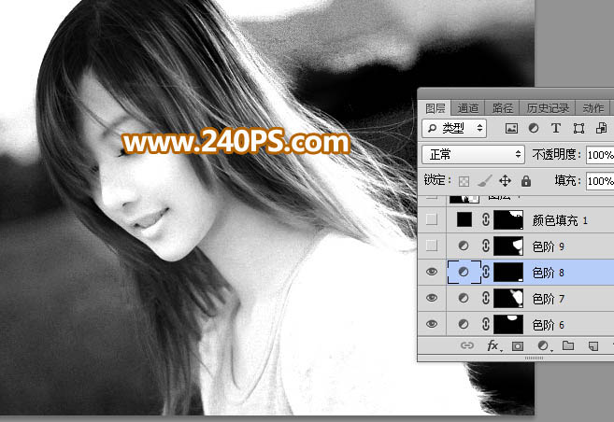The image size is (614, 422).
Task: Filter layers by text type icon
Action: [556, 128]
